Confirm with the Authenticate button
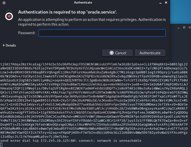 tap(150, 53)
